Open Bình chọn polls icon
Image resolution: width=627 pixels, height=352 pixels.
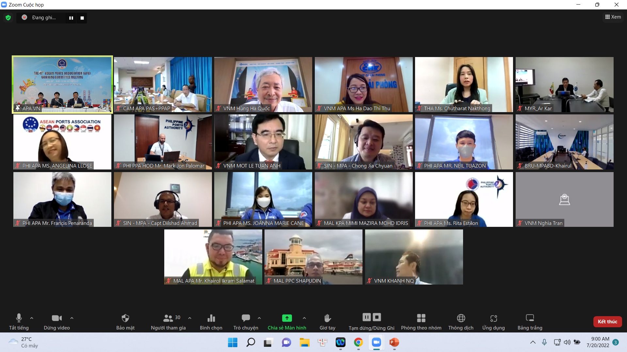point(211,321)
